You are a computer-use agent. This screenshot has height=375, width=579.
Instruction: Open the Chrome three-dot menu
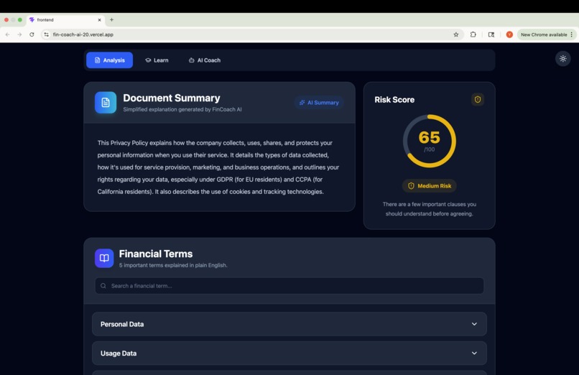[572, 34]
